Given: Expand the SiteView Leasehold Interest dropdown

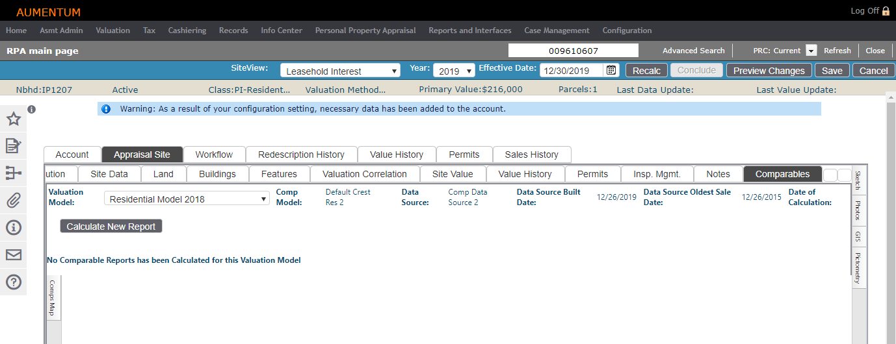Looking at the screenshot, I should pos(341,71).
